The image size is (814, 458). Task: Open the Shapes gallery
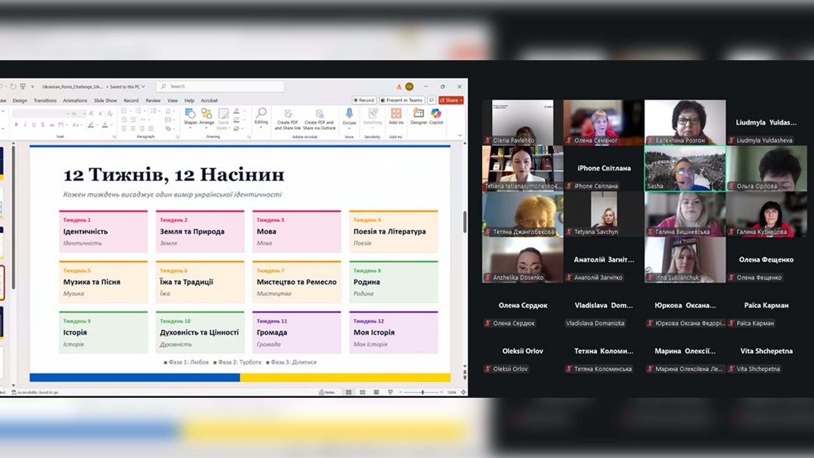tap(190, 115)
